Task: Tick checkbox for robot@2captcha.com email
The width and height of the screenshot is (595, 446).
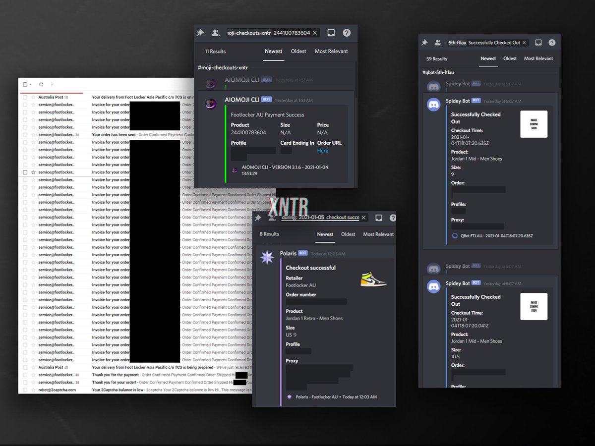Action: (25, 390)
